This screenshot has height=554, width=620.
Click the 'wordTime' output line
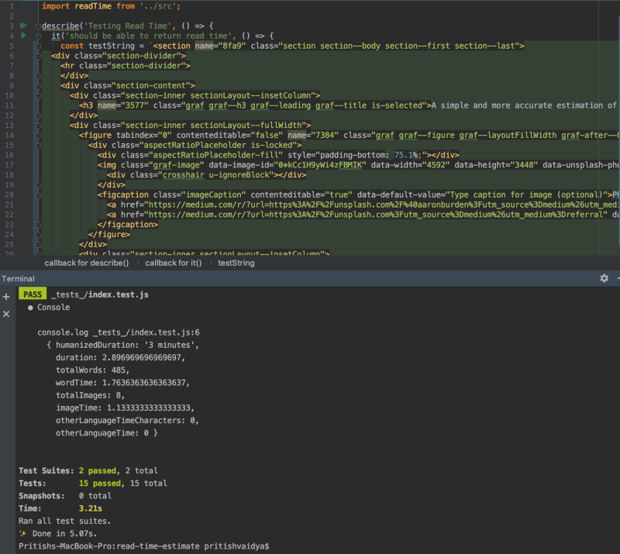coord(122,383)
